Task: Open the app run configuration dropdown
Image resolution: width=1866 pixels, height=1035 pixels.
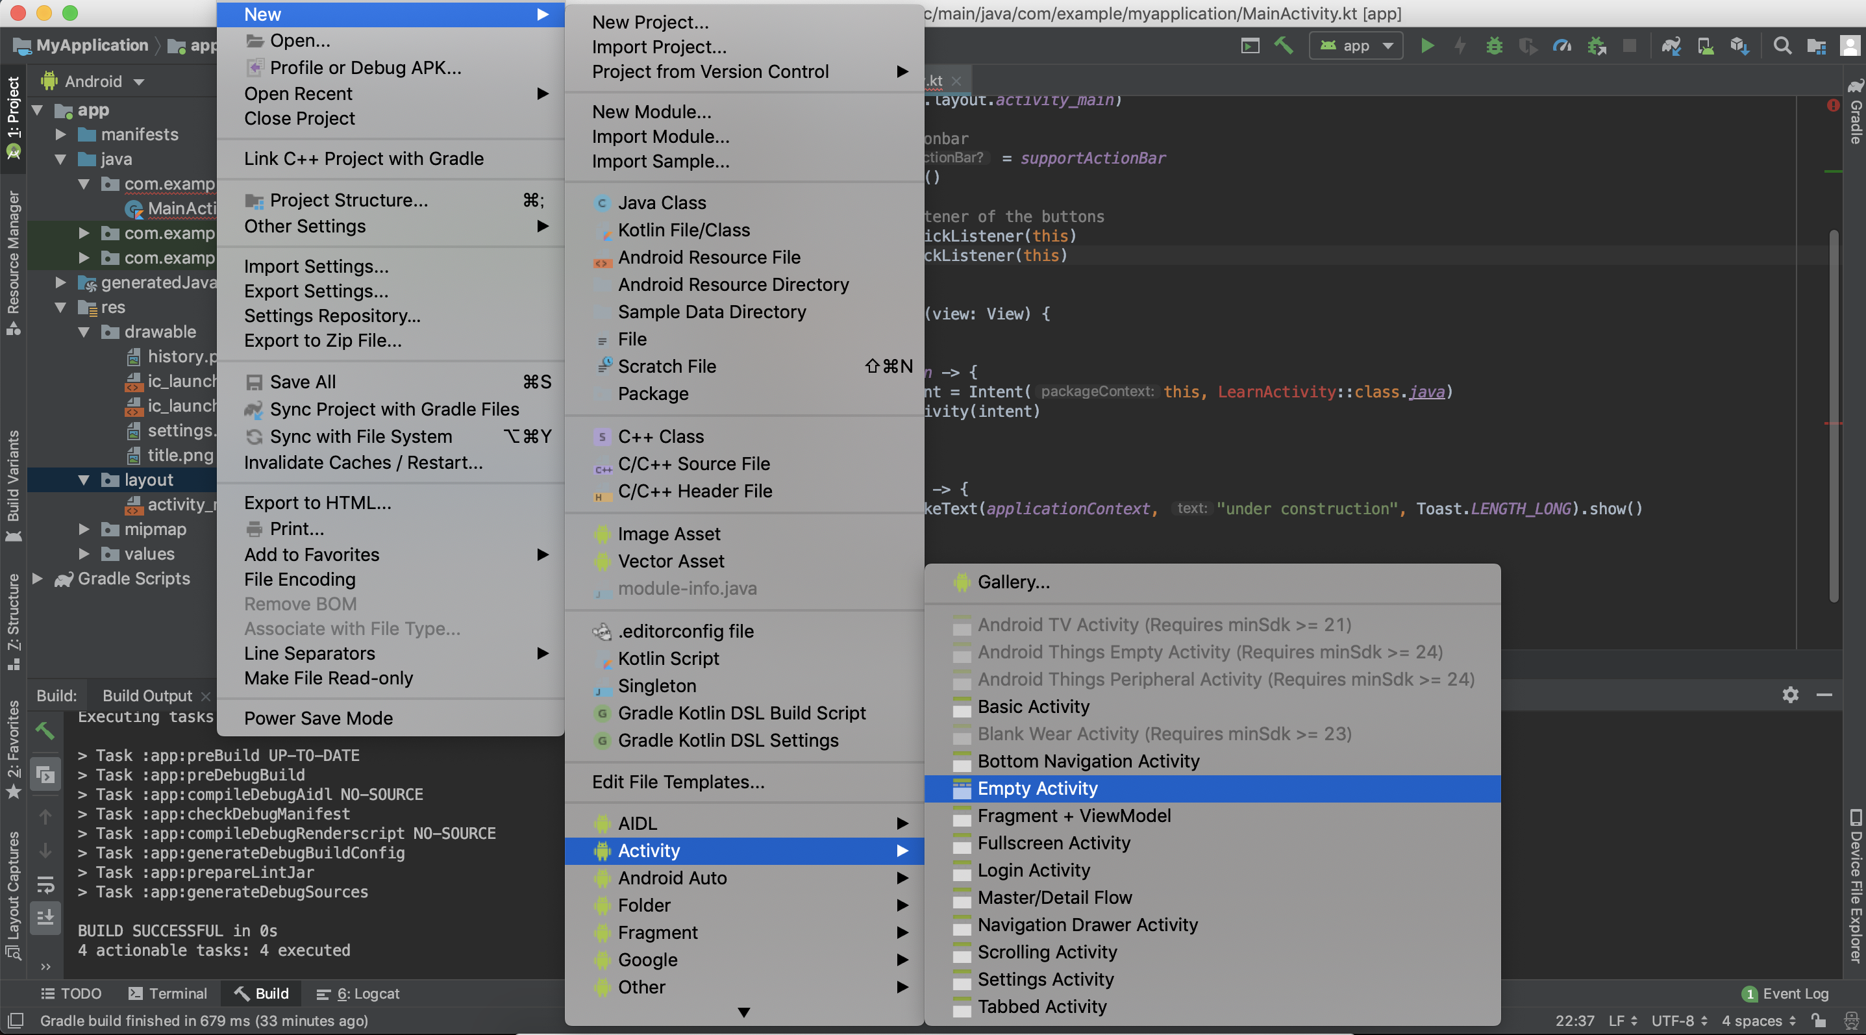Action: click(x=1355, y=46)
